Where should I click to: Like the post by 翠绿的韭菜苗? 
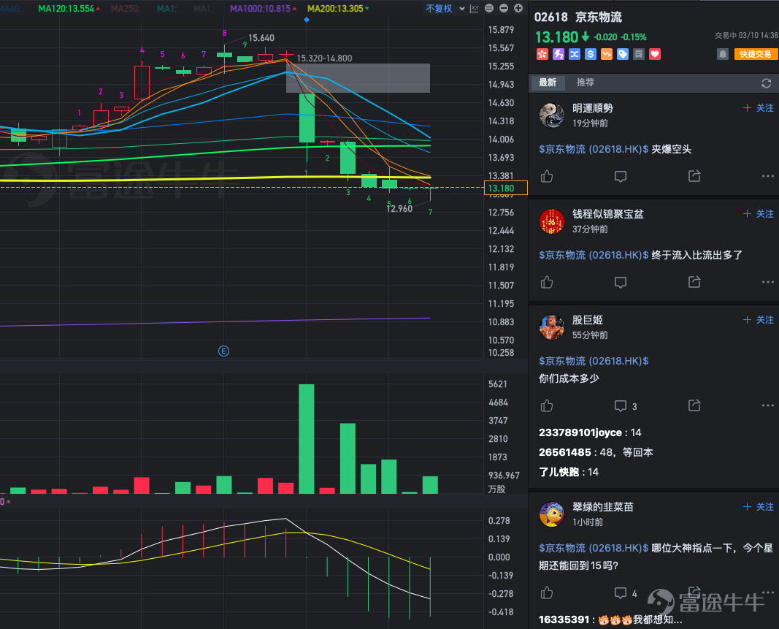[547, 592]
